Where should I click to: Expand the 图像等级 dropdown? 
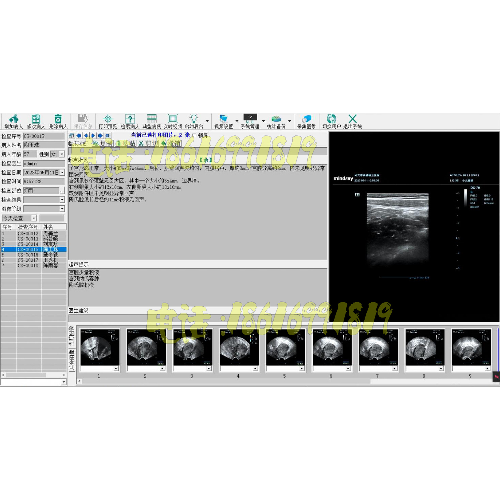pos(62,208)
